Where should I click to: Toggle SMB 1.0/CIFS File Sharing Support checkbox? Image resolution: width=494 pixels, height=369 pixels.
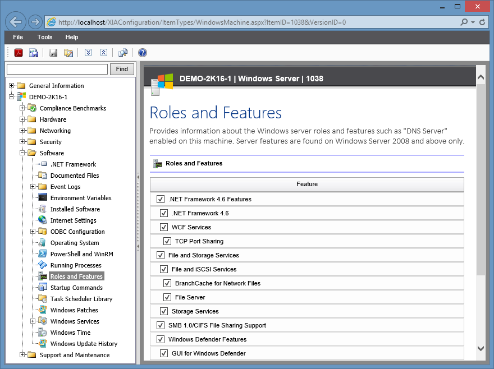point(161,325)
